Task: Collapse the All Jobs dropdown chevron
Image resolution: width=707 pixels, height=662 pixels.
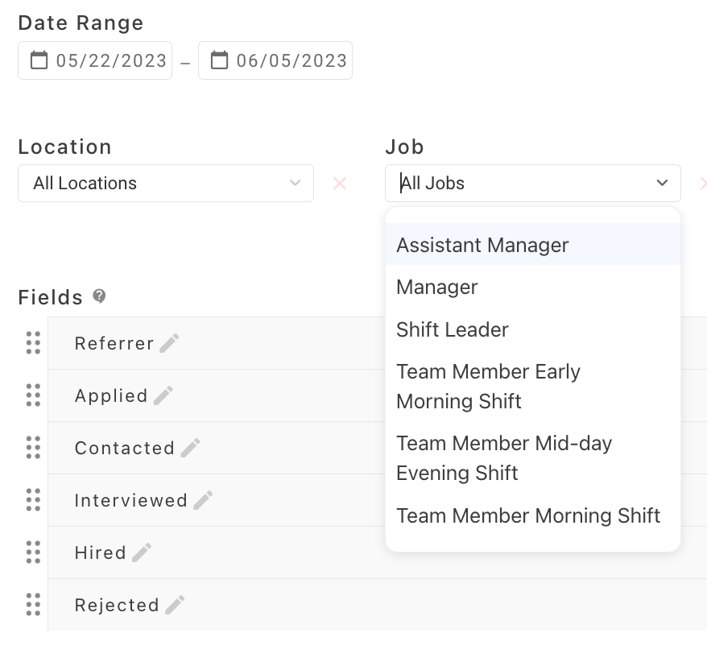Action: pos(662,184)
